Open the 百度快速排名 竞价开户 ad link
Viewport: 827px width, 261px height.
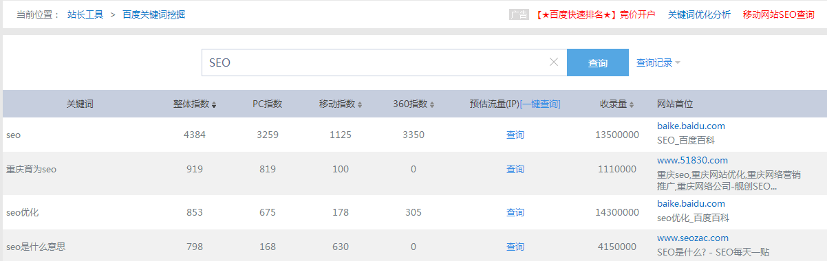click(595, 14)
